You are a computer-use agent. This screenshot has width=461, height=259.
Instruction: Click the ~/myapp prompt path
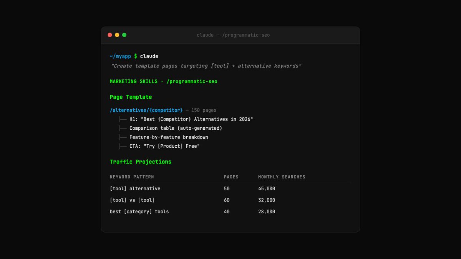point(120,56)
